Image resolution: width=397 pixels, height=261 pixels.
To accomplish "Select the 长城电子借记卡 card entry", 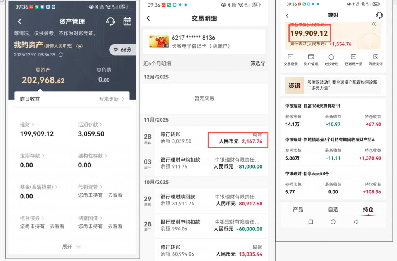I will pyautogui.click(x=204, y=42).
